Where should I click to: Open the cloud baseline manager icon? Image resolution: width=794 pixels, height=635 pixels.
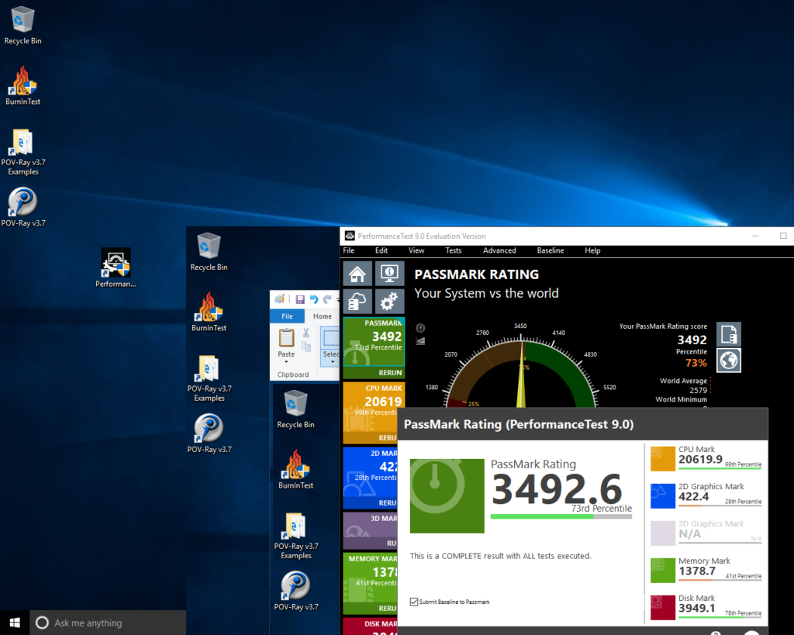(x=357, y=302)
